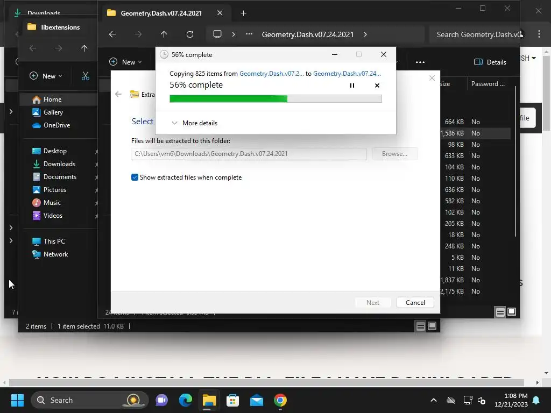Toggle the Details pane button
This screenshot has height=413, width=551.
click(x=490, y=62)
